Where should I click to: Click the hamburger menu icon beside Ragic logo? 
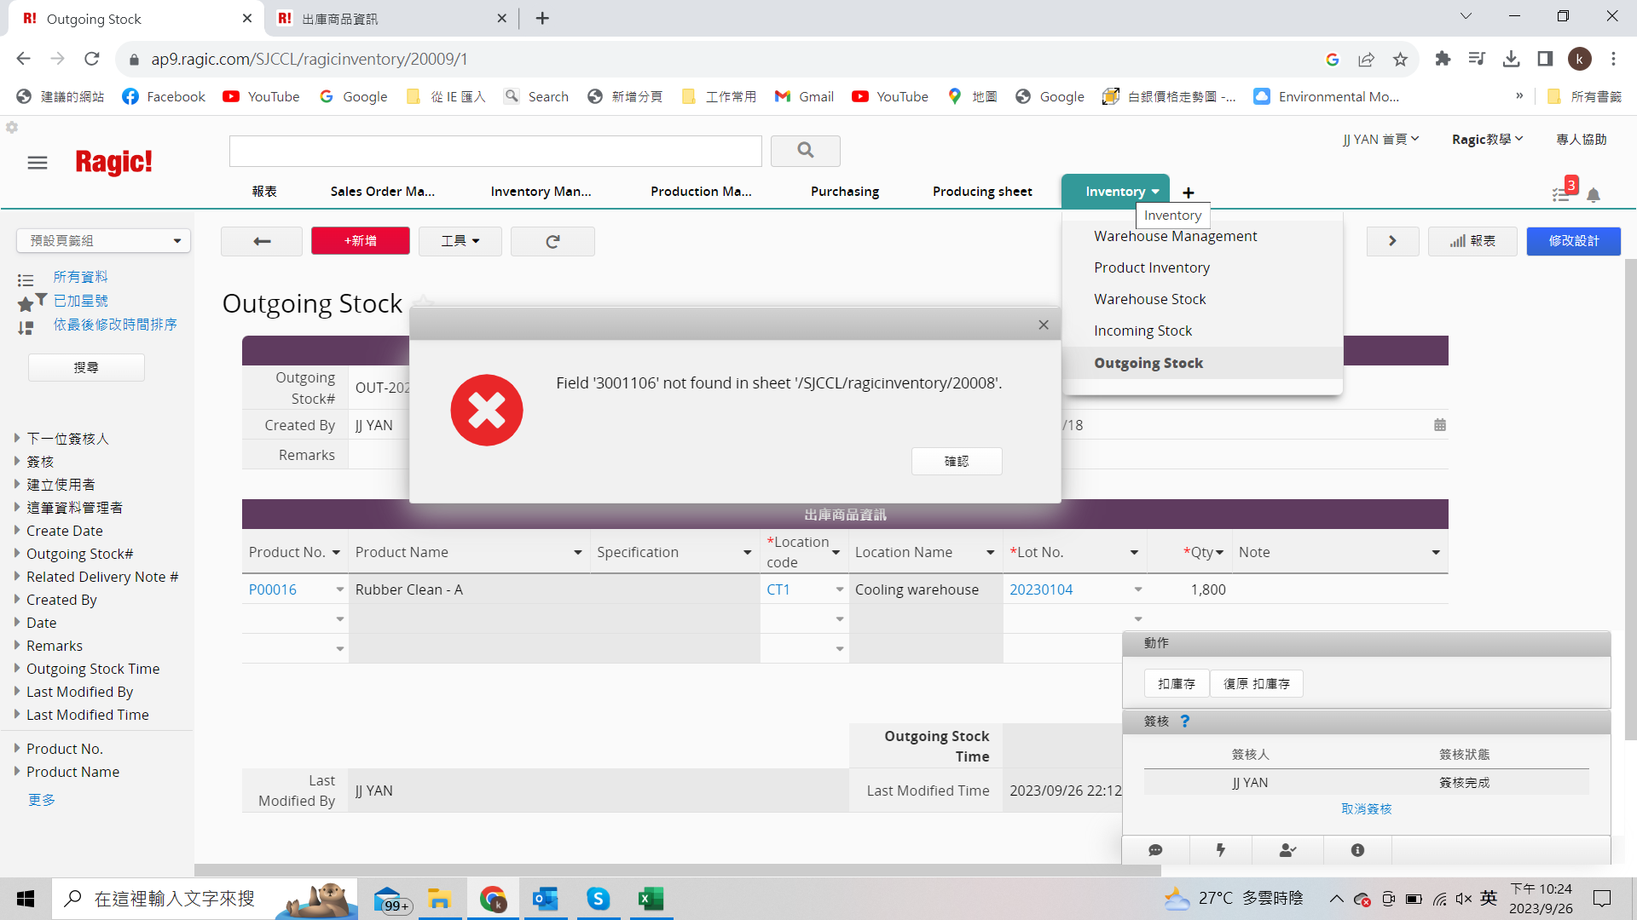pyautogui.click(x=38, y=163)
